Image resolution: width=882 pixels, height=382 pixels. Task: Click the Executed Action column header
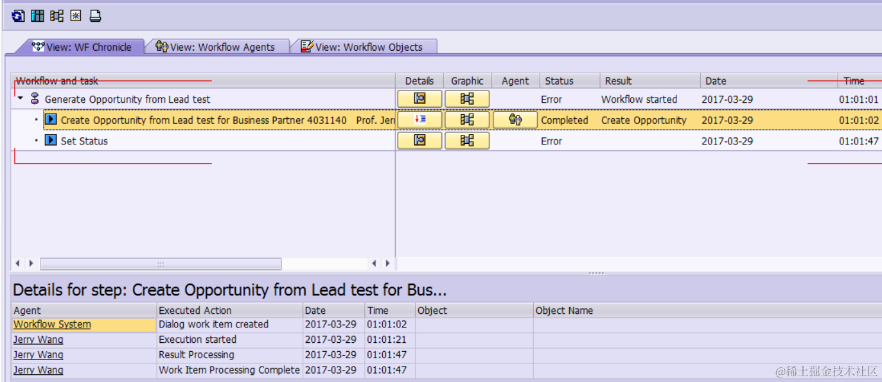(x=229, y=310)
